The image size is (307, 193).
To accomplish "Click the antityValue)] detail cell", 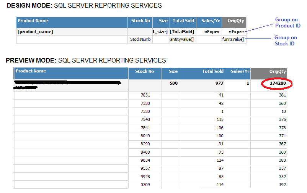I will (x=183, y=39).
